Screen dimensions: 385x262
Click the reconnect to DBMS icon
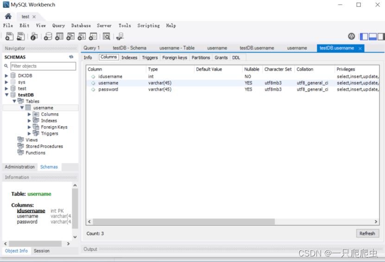[120, 37]
